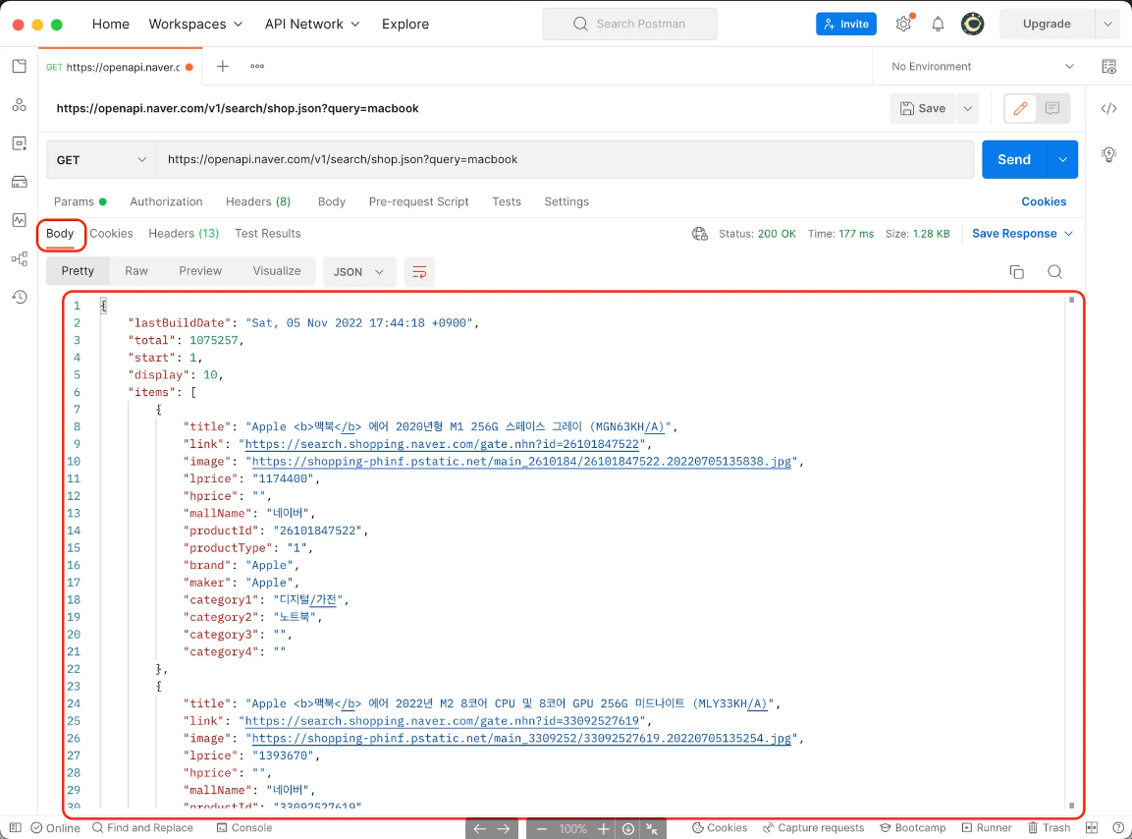This screenshot has height=839, width=1132.
Task: Toggle sidebar from the status bar icon
Action: tap(15, 827)
